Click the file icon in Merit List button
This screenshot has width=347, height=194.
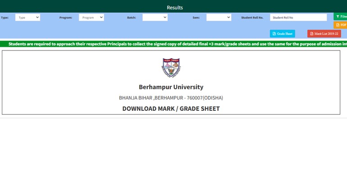[311, 34]
